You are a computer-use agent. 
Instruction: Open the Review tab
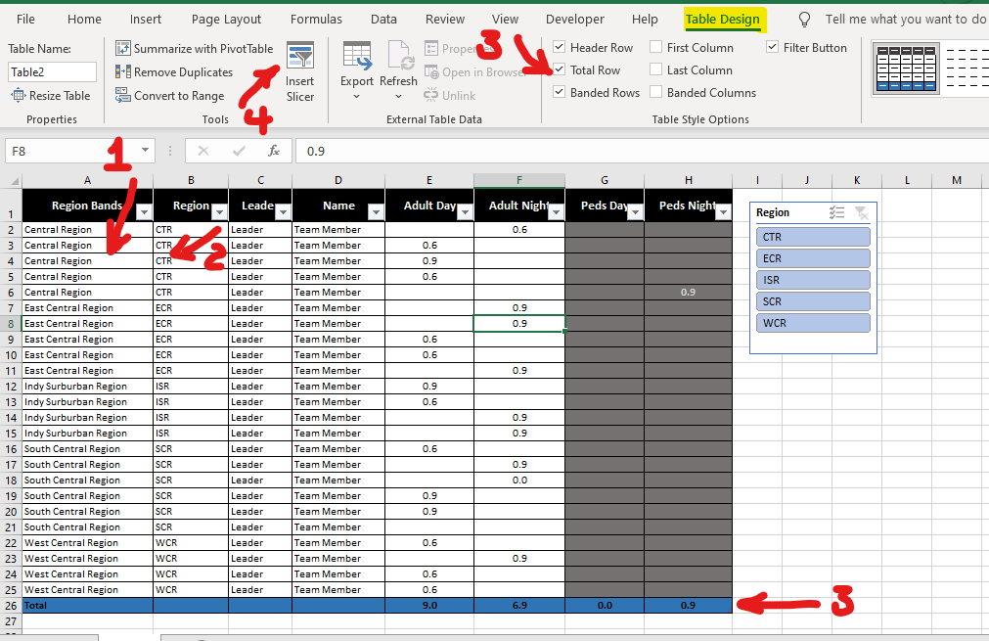(x=445, y=19)
